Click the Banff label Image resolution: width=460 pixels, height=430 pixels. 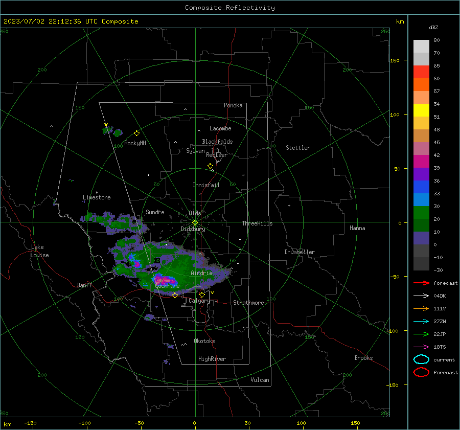(84, 285)
